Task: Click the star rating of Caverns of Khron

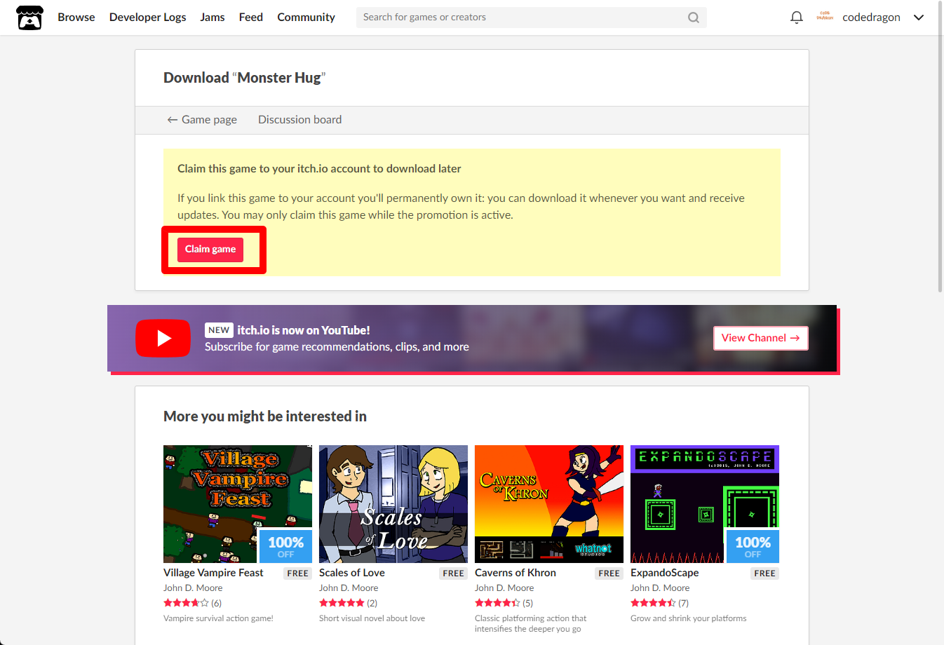Action: point(497,603)
